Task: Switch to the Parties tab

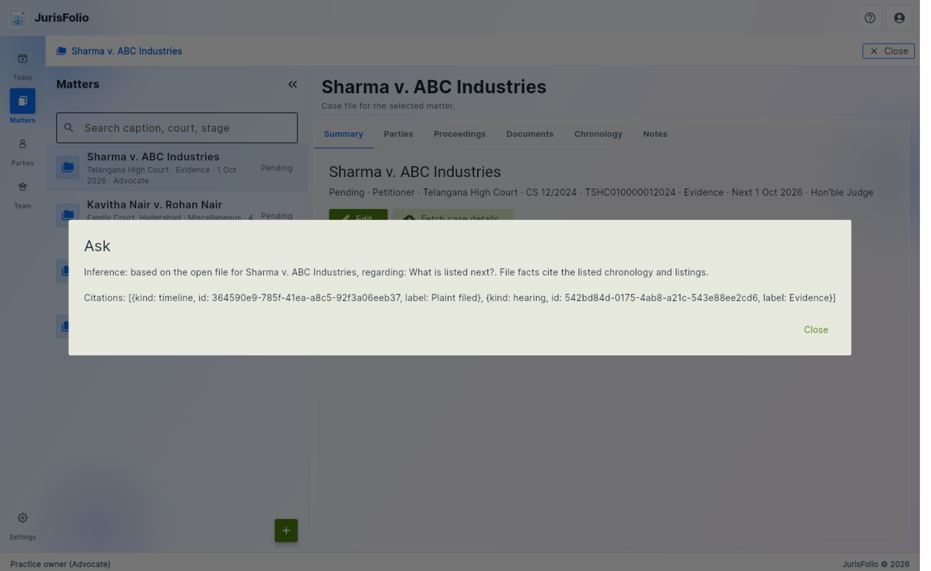Action: [x=398, y=134]
